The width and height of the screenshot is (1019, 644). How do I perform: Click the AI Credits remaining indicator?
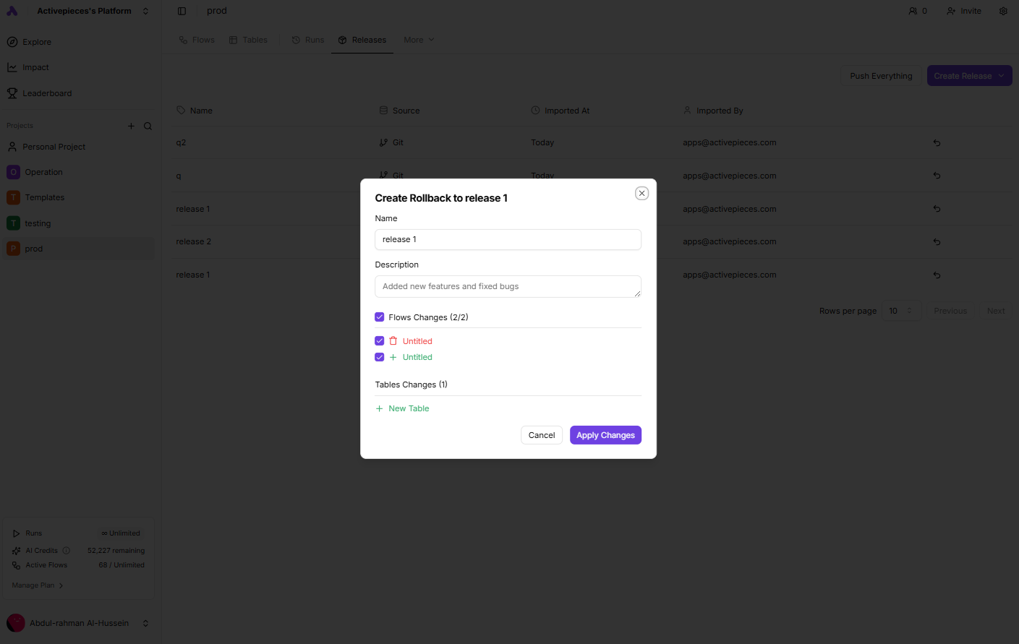point(116,550)
